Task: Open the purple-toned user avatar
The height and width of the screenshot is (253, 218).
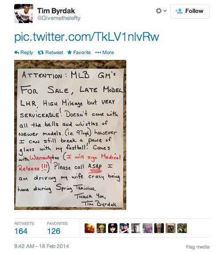Action: pyautogui.click(x=148, y=228)
